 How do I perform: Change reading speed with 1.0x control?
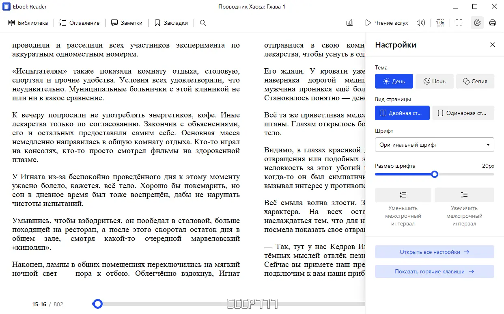[440, 23]
